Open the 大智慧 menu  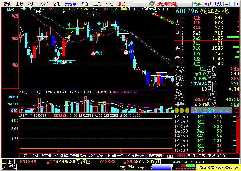[x=70, y=4]
